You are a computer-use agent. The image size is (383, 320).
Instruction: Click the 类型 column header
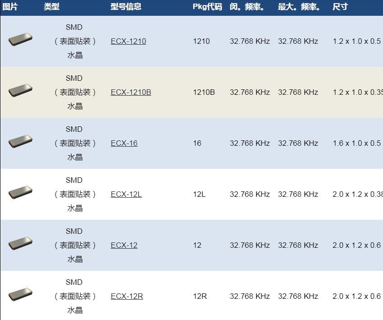click(51, 7)
